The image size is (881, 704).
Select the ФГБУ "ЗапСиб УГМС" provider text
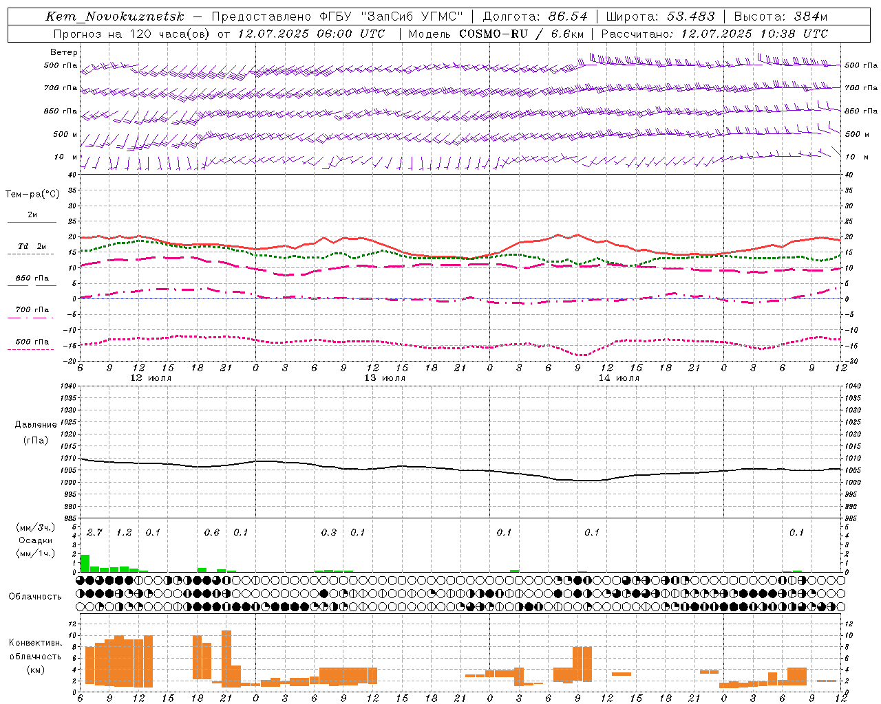tap(391, 16)
